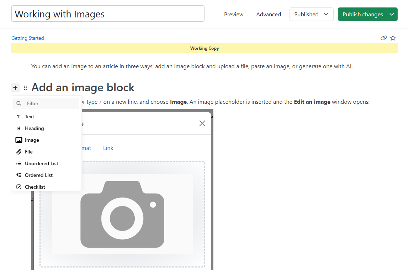Click the intro paragraph about adding images
Viewport: 409px width, 270px height.
(x=192, y=66)
